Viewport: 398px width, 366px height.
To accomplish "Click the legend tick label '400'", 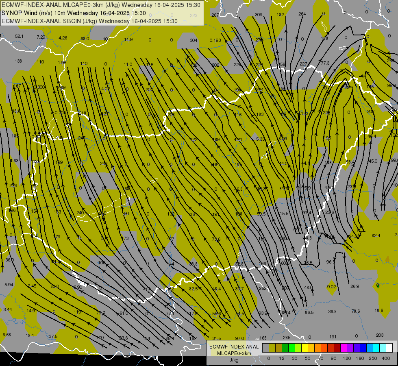I will pyautogui.click(x=386, y=358).
